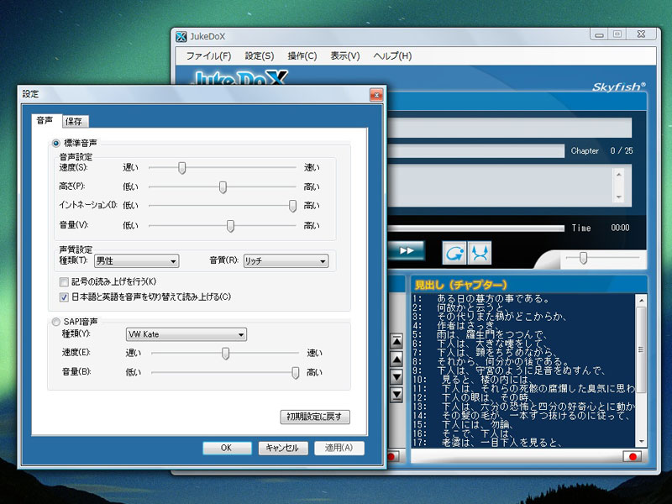Screen dimensions: 672x504
Task: Uncheck 日本語と英語を音声を切り替えて読み上げる(C)
Action: [x=65, y=297]
